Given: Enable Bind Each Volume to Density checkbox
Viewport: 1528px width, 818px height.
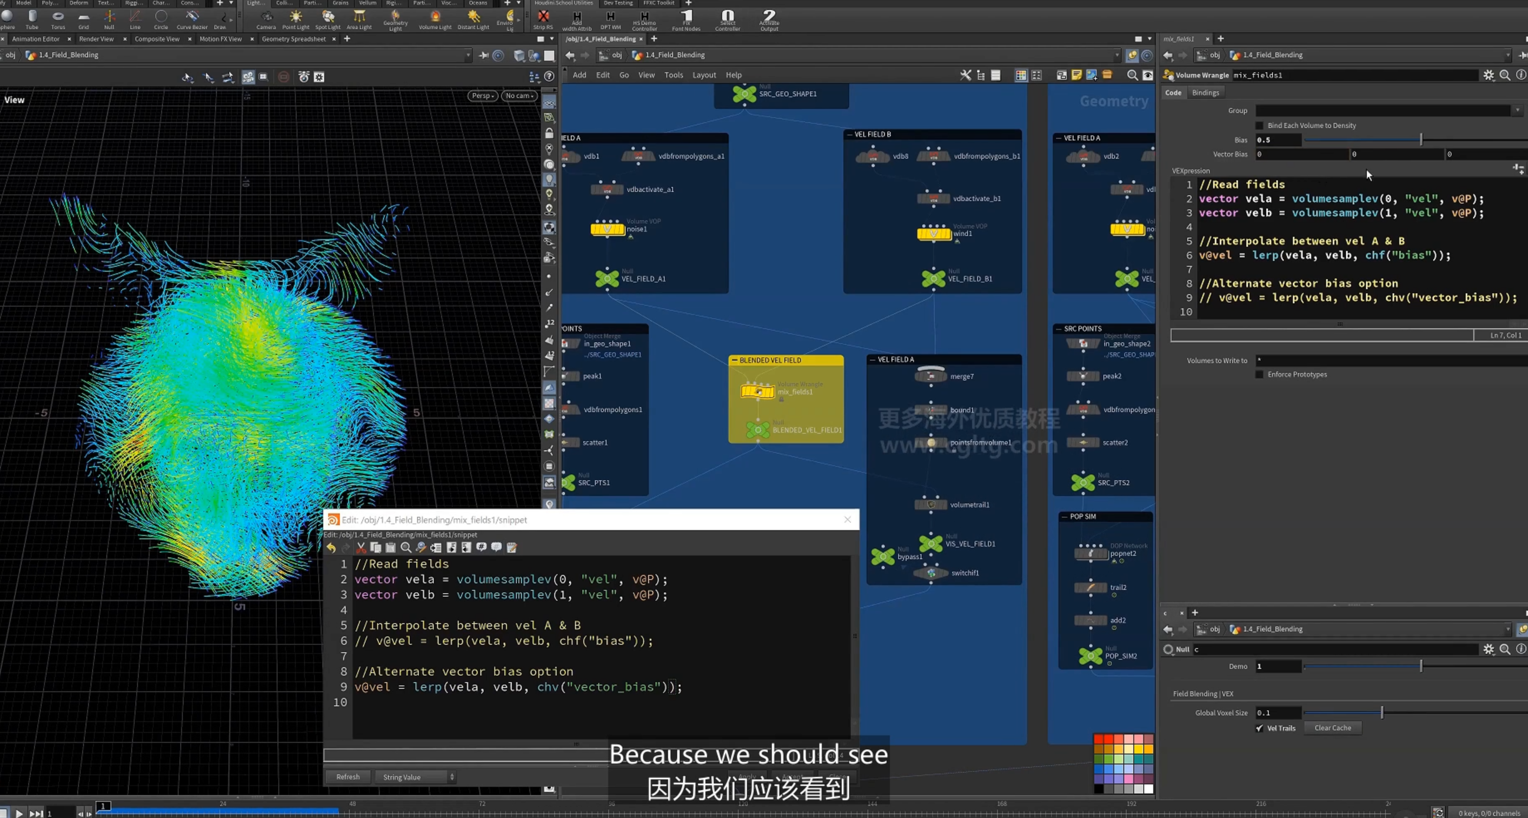Looking at the screenshot, I should pyautogui.click(x=1259, y=126).
